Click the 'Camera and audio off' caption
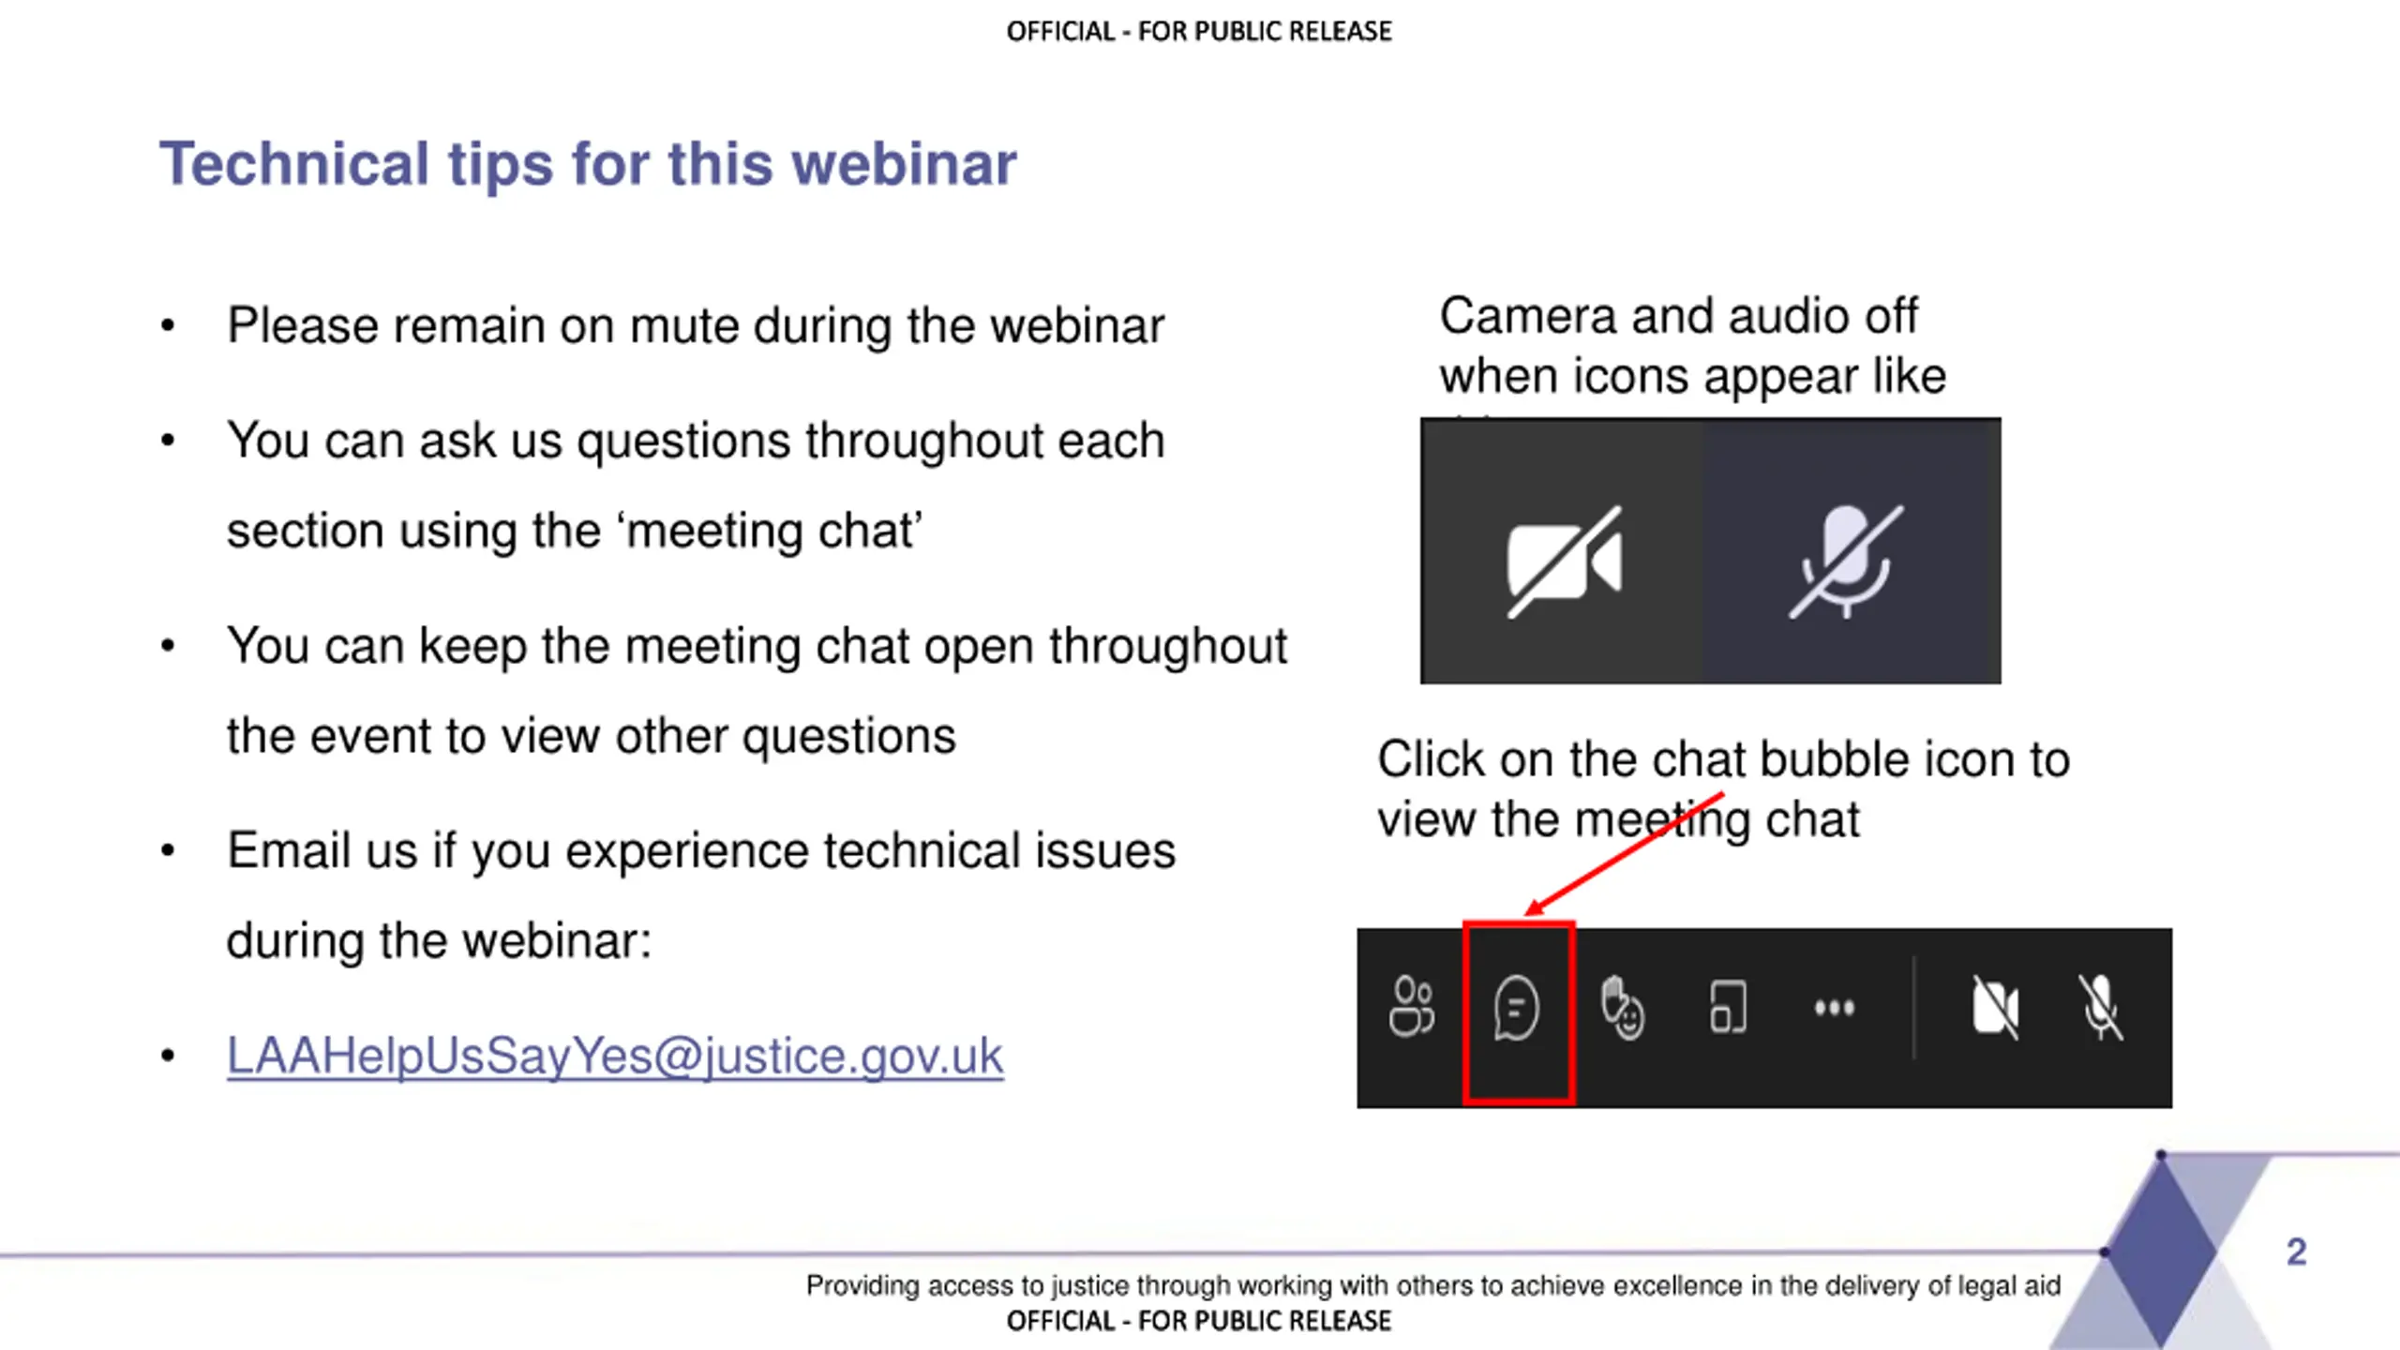 click(1678, 315)
